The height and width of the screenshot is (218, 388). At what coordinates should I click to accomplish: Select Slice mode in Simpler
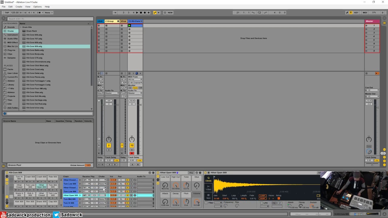209,197
